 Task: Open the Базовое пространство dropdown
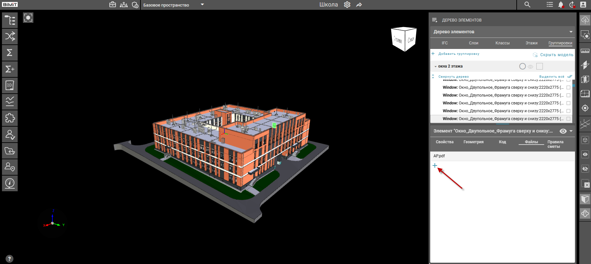[x=202, y=5]
